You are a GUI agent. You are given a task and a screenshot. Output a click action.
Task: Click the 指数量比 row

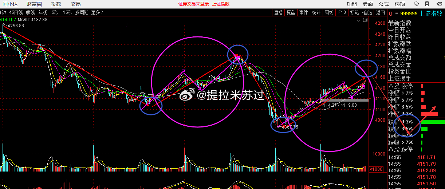(x=400, y=71)
